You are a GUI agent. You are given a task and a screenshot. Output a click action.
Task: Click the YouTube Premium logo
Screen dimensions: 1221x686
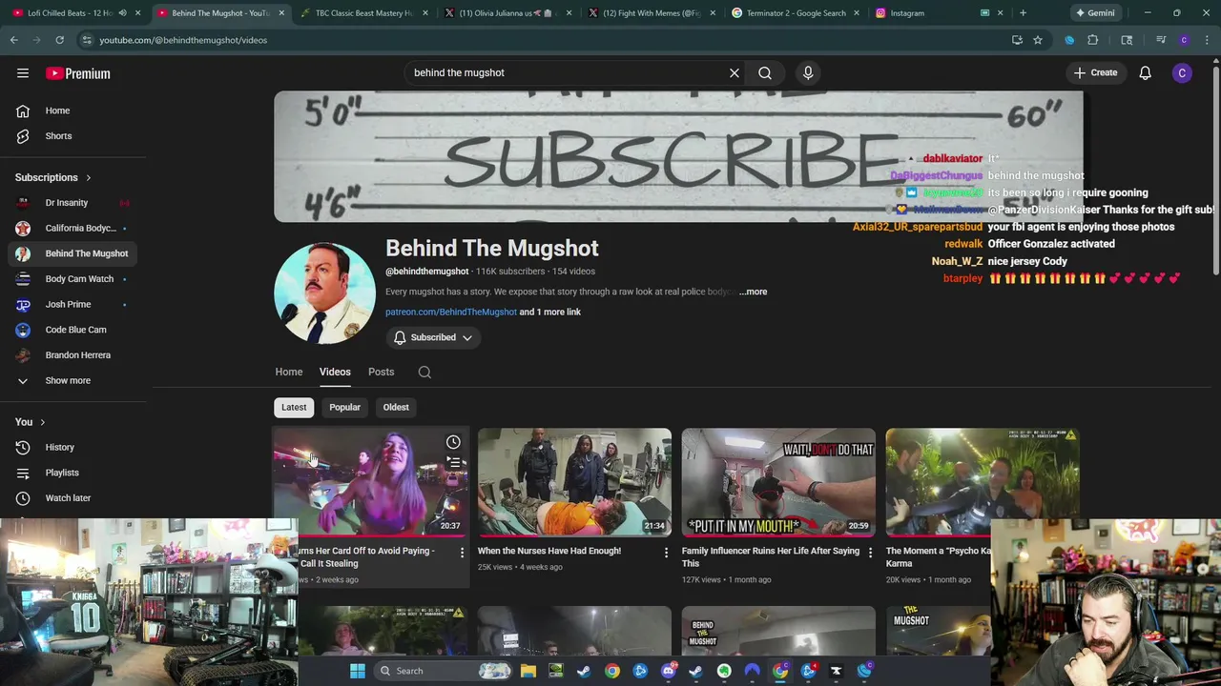point(77,73)
